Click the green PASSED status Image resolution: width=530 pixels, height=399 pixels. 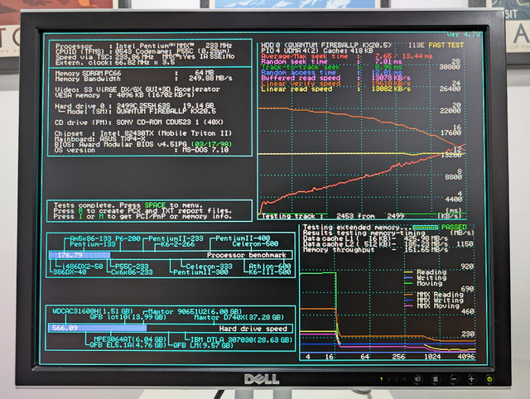point(454,227)
